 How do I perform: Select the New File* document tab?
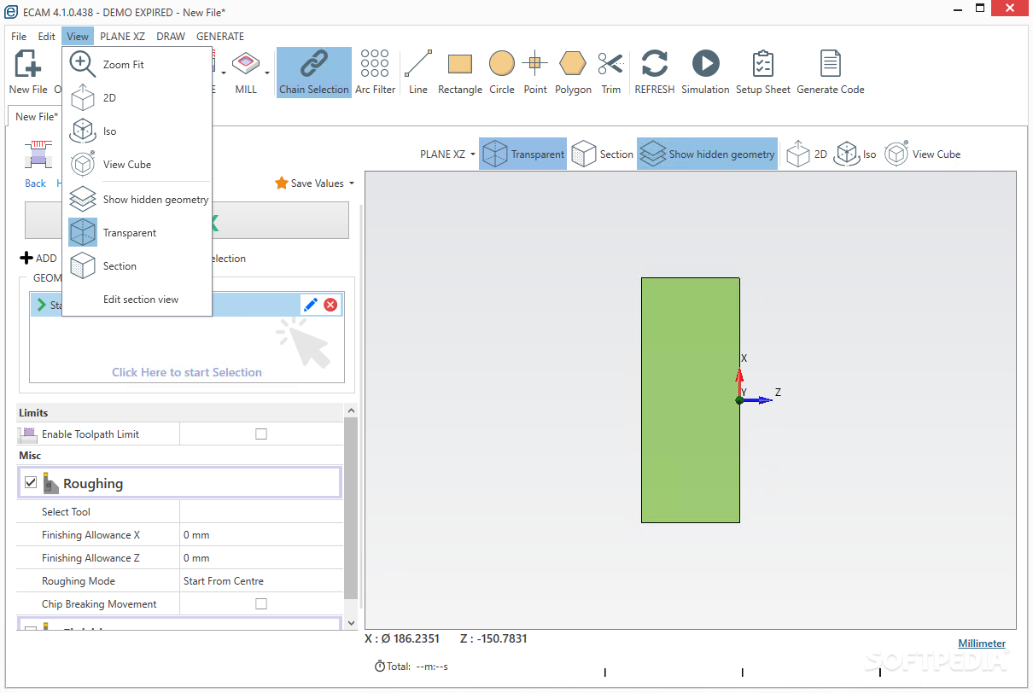37,117
